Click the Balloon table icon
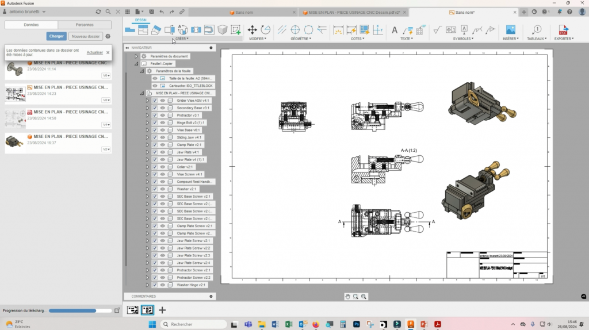The image size is (589, 330). coord(537,30)
